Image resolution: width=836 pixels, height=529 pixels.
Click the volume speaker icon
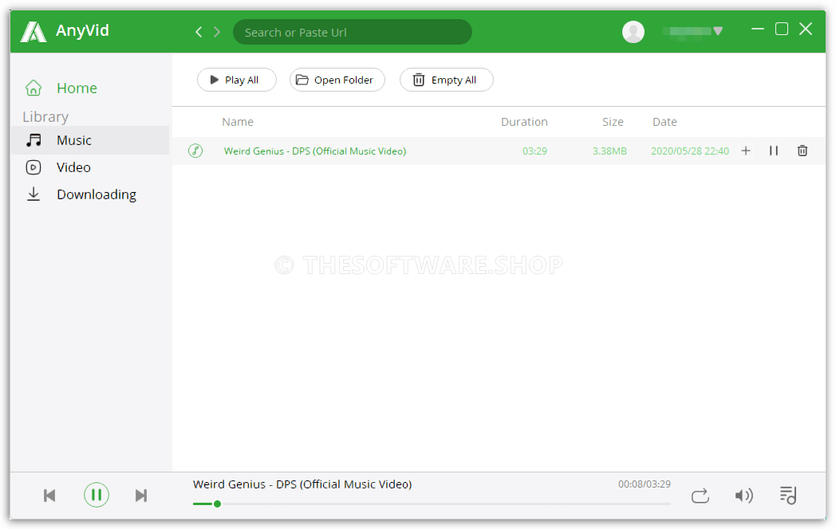743,496
